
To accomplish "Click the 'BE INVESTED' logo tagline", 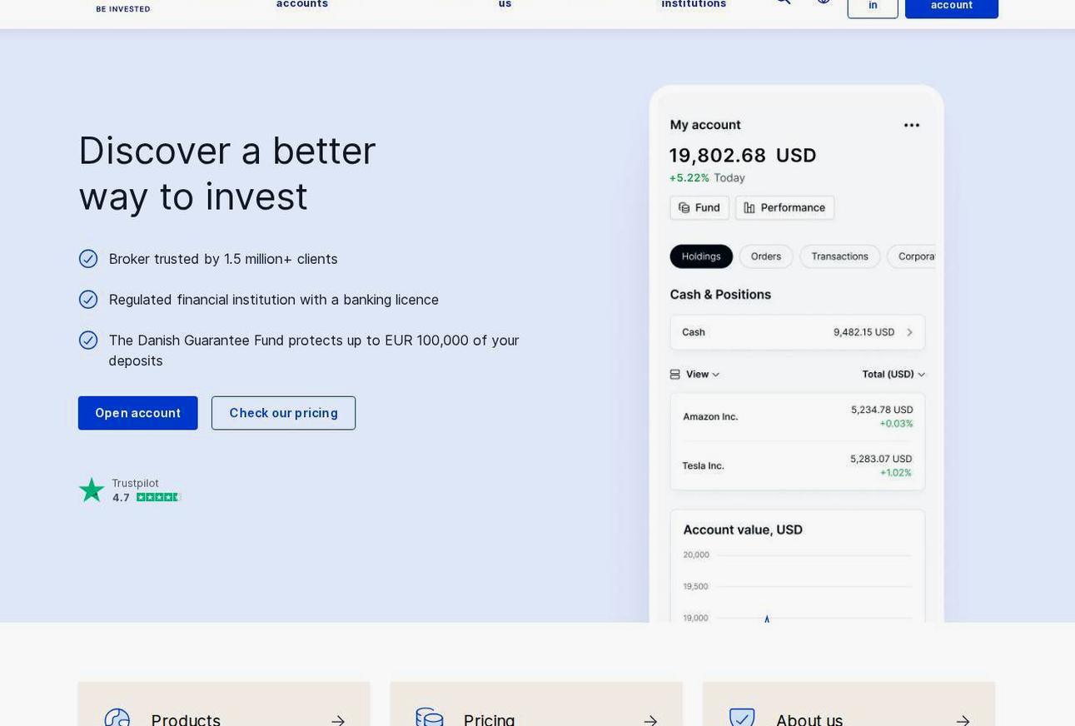I will tap(123, 9).
